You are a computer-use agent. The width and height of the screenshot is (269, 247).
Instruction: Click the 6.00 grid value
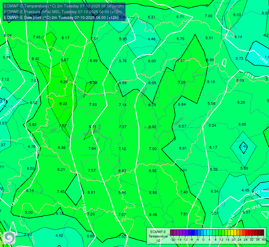(x=152, y=61)
